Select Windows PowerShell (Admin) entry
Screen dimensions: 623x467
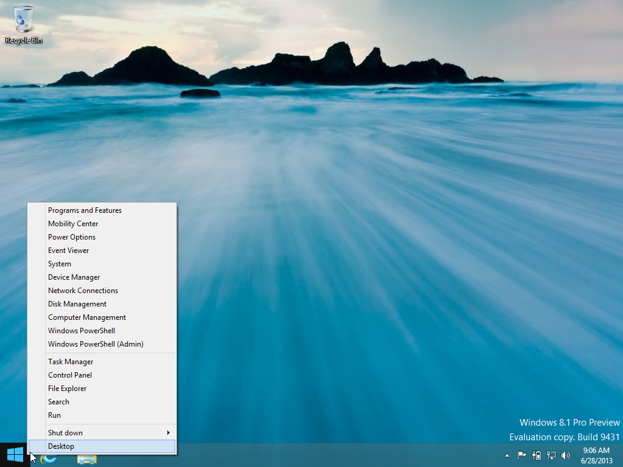click(x=96, y=344)
